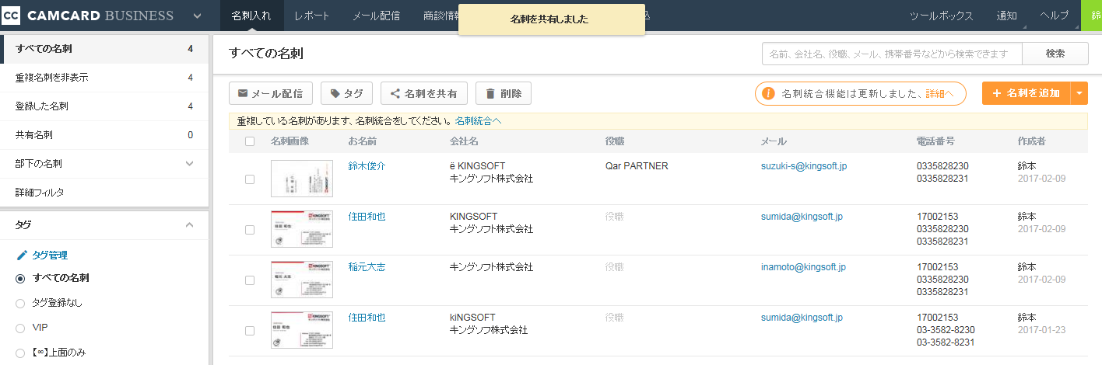Image resolution: width=1102 pixels, height=365 pixels.
Task: Open the ツールボックス menu
Action: pos(940,16)
